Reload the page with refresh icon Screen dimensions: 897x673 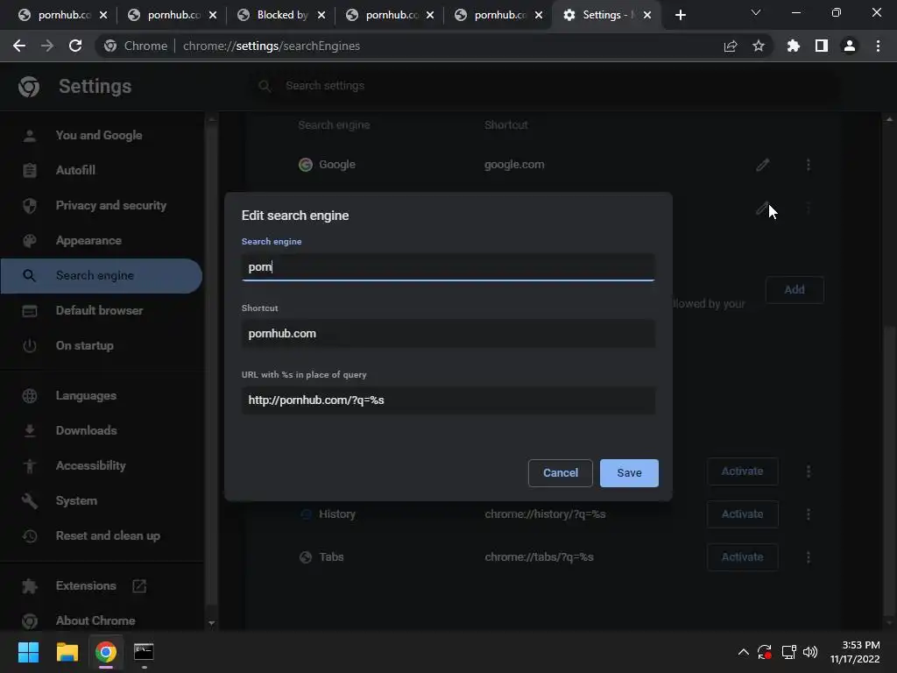coord(75,46)
